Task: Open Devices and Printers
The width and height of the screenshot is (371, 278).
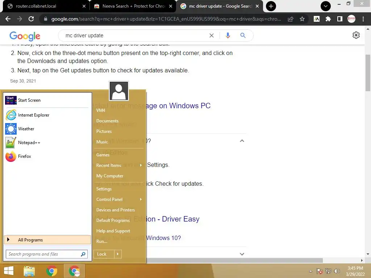Action: pos(116,210)
